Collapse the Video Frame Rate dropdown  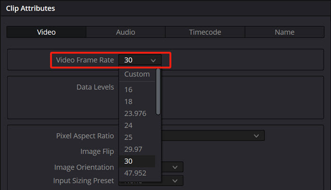pos(140,60)
